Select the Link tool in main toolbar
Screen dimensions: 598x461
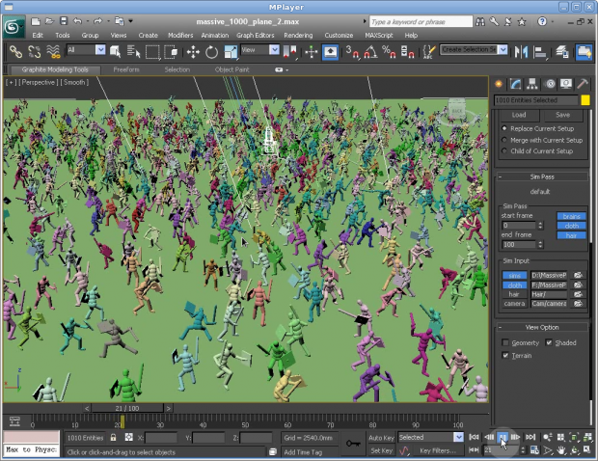(15, 51)
